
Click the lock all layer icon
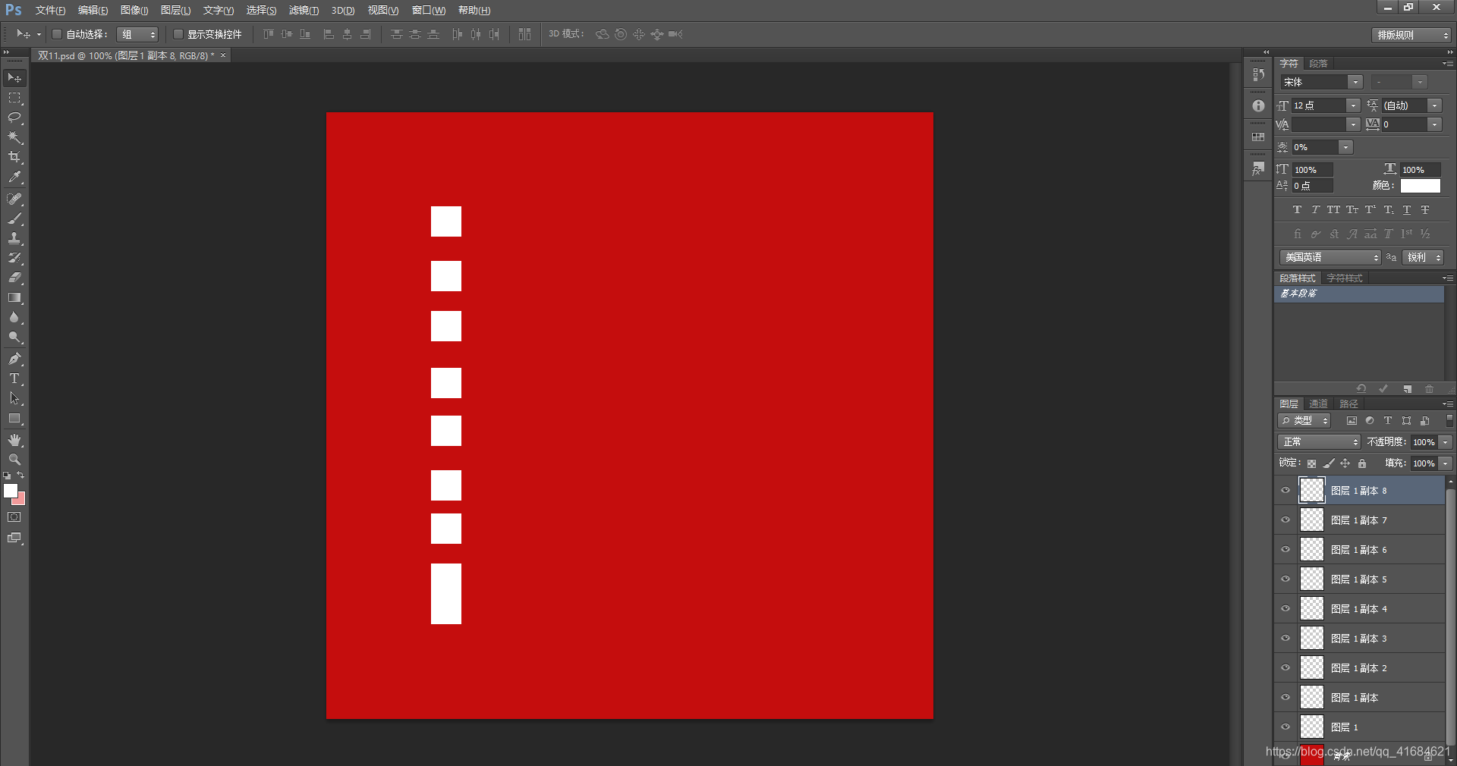(x=1362, y=463)
